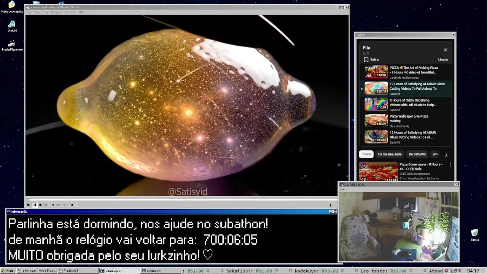The image size is (487, 274).
Task: Select the De SatisVid filter chip
Action: 417,154
